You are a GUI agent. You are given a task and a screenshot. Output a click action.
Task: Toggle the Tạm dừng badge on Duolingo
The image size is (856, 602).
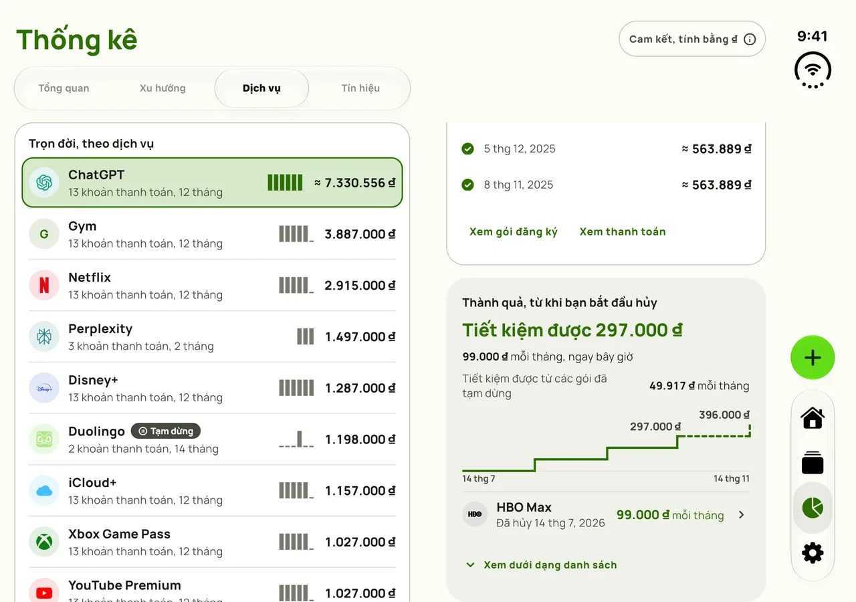tap(166, 431)
